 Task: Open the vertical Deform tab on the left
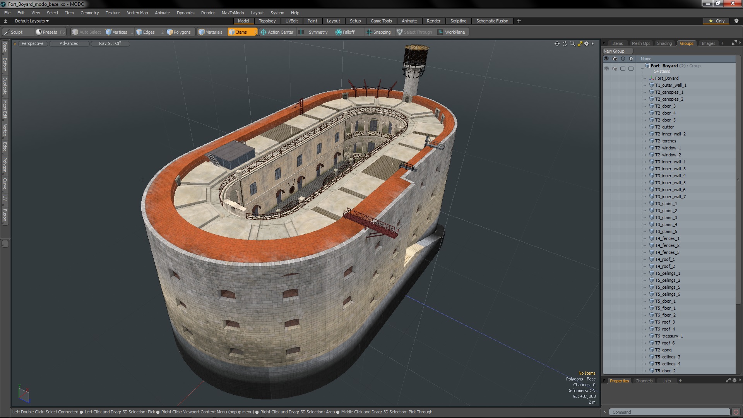click(5, 65)
